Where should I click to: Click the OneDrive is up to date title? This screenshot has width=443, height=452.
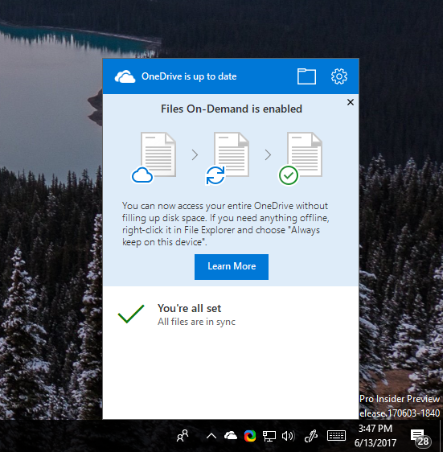189,76
